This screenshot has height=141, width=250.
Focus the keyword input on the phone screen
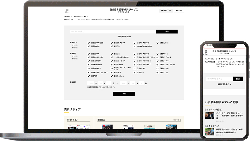219,79
